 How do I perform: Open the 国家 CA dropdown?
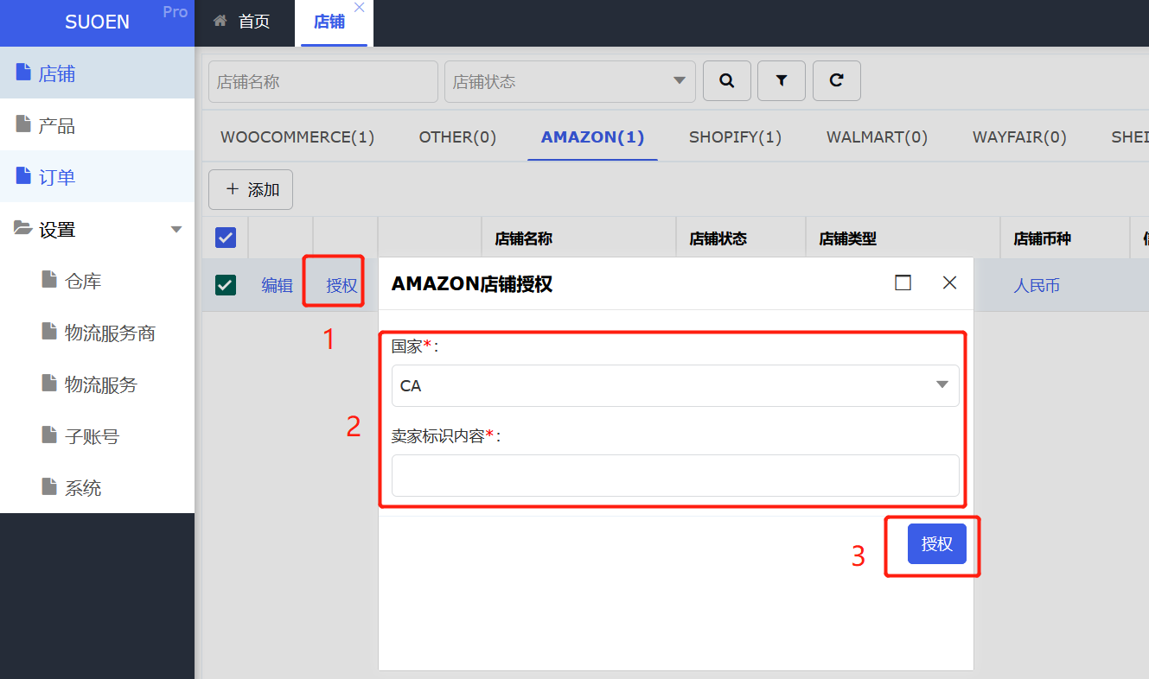pos(675,385)
